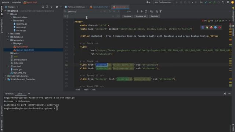Click the editor vertical scrollbar marker strip
The height and width of the screenshot is (132, 235).
[230, 55]
